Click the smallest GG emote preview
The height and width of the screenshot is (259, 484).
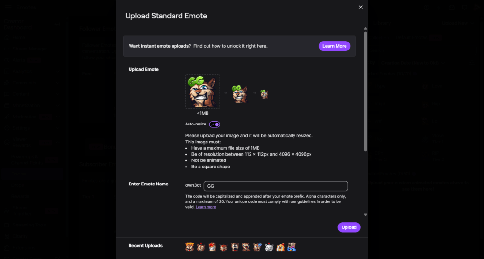265,94
